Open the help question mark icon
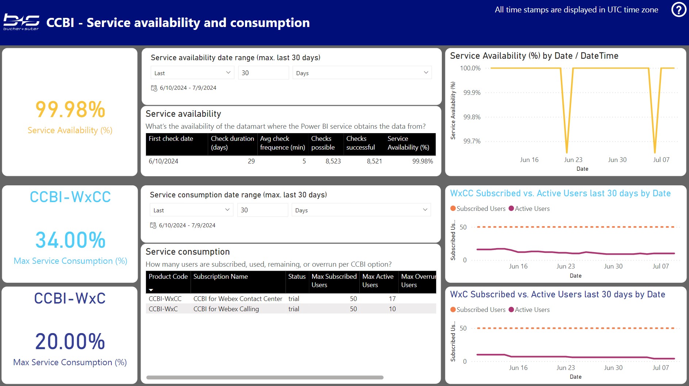The height and width of the screenshot is (386, 689). 679,10
